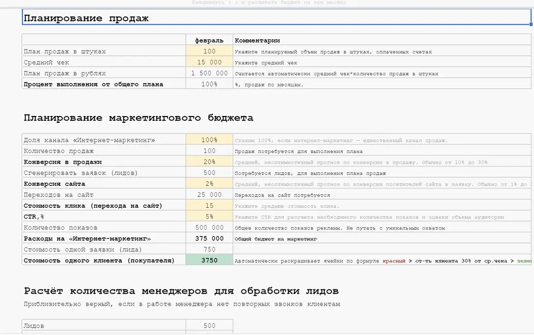Select comment about leads needed for sales plan
The width and height of the screenshot is (534, 335).
click(310, 173)
